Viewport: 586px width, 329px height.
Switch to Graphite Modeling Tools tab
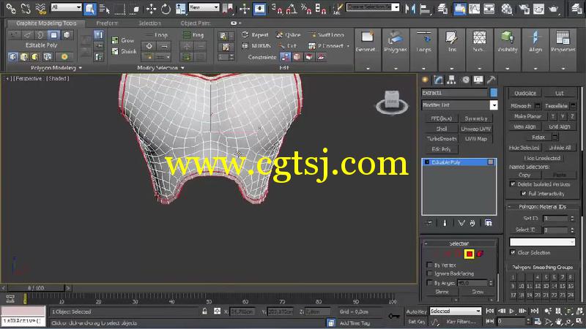pos(46,23)
